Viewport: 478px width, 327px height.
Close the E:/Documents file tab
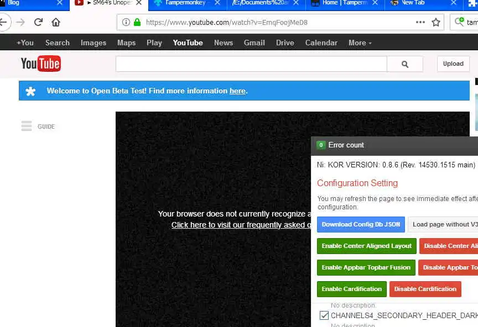(x=296, y=3)
